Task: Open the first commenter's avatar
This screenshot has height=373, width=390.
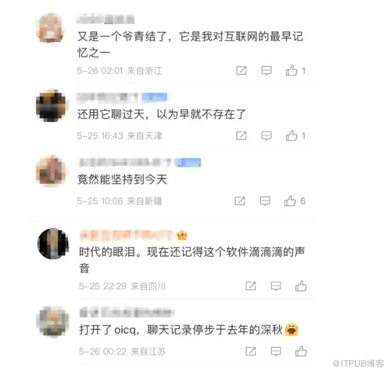Action: click(x=51, y=28)
